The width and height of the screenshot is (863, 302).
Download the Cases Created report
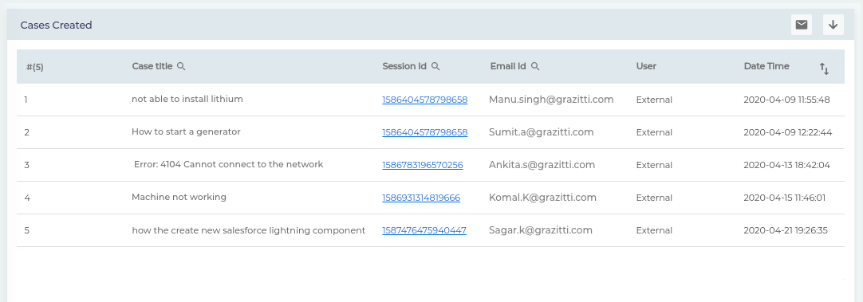tap(833, 25)
